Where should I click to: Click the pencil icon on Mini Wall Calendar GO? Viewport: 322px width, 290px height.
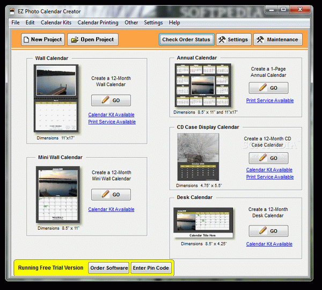point(106,194)
